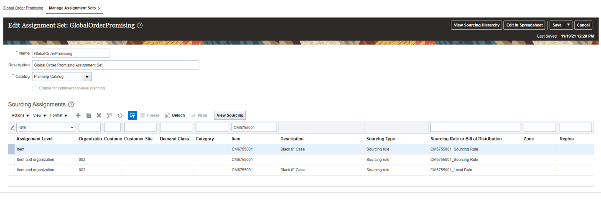
Task: Click the Customer Site filter field
Action: point(140,127)
